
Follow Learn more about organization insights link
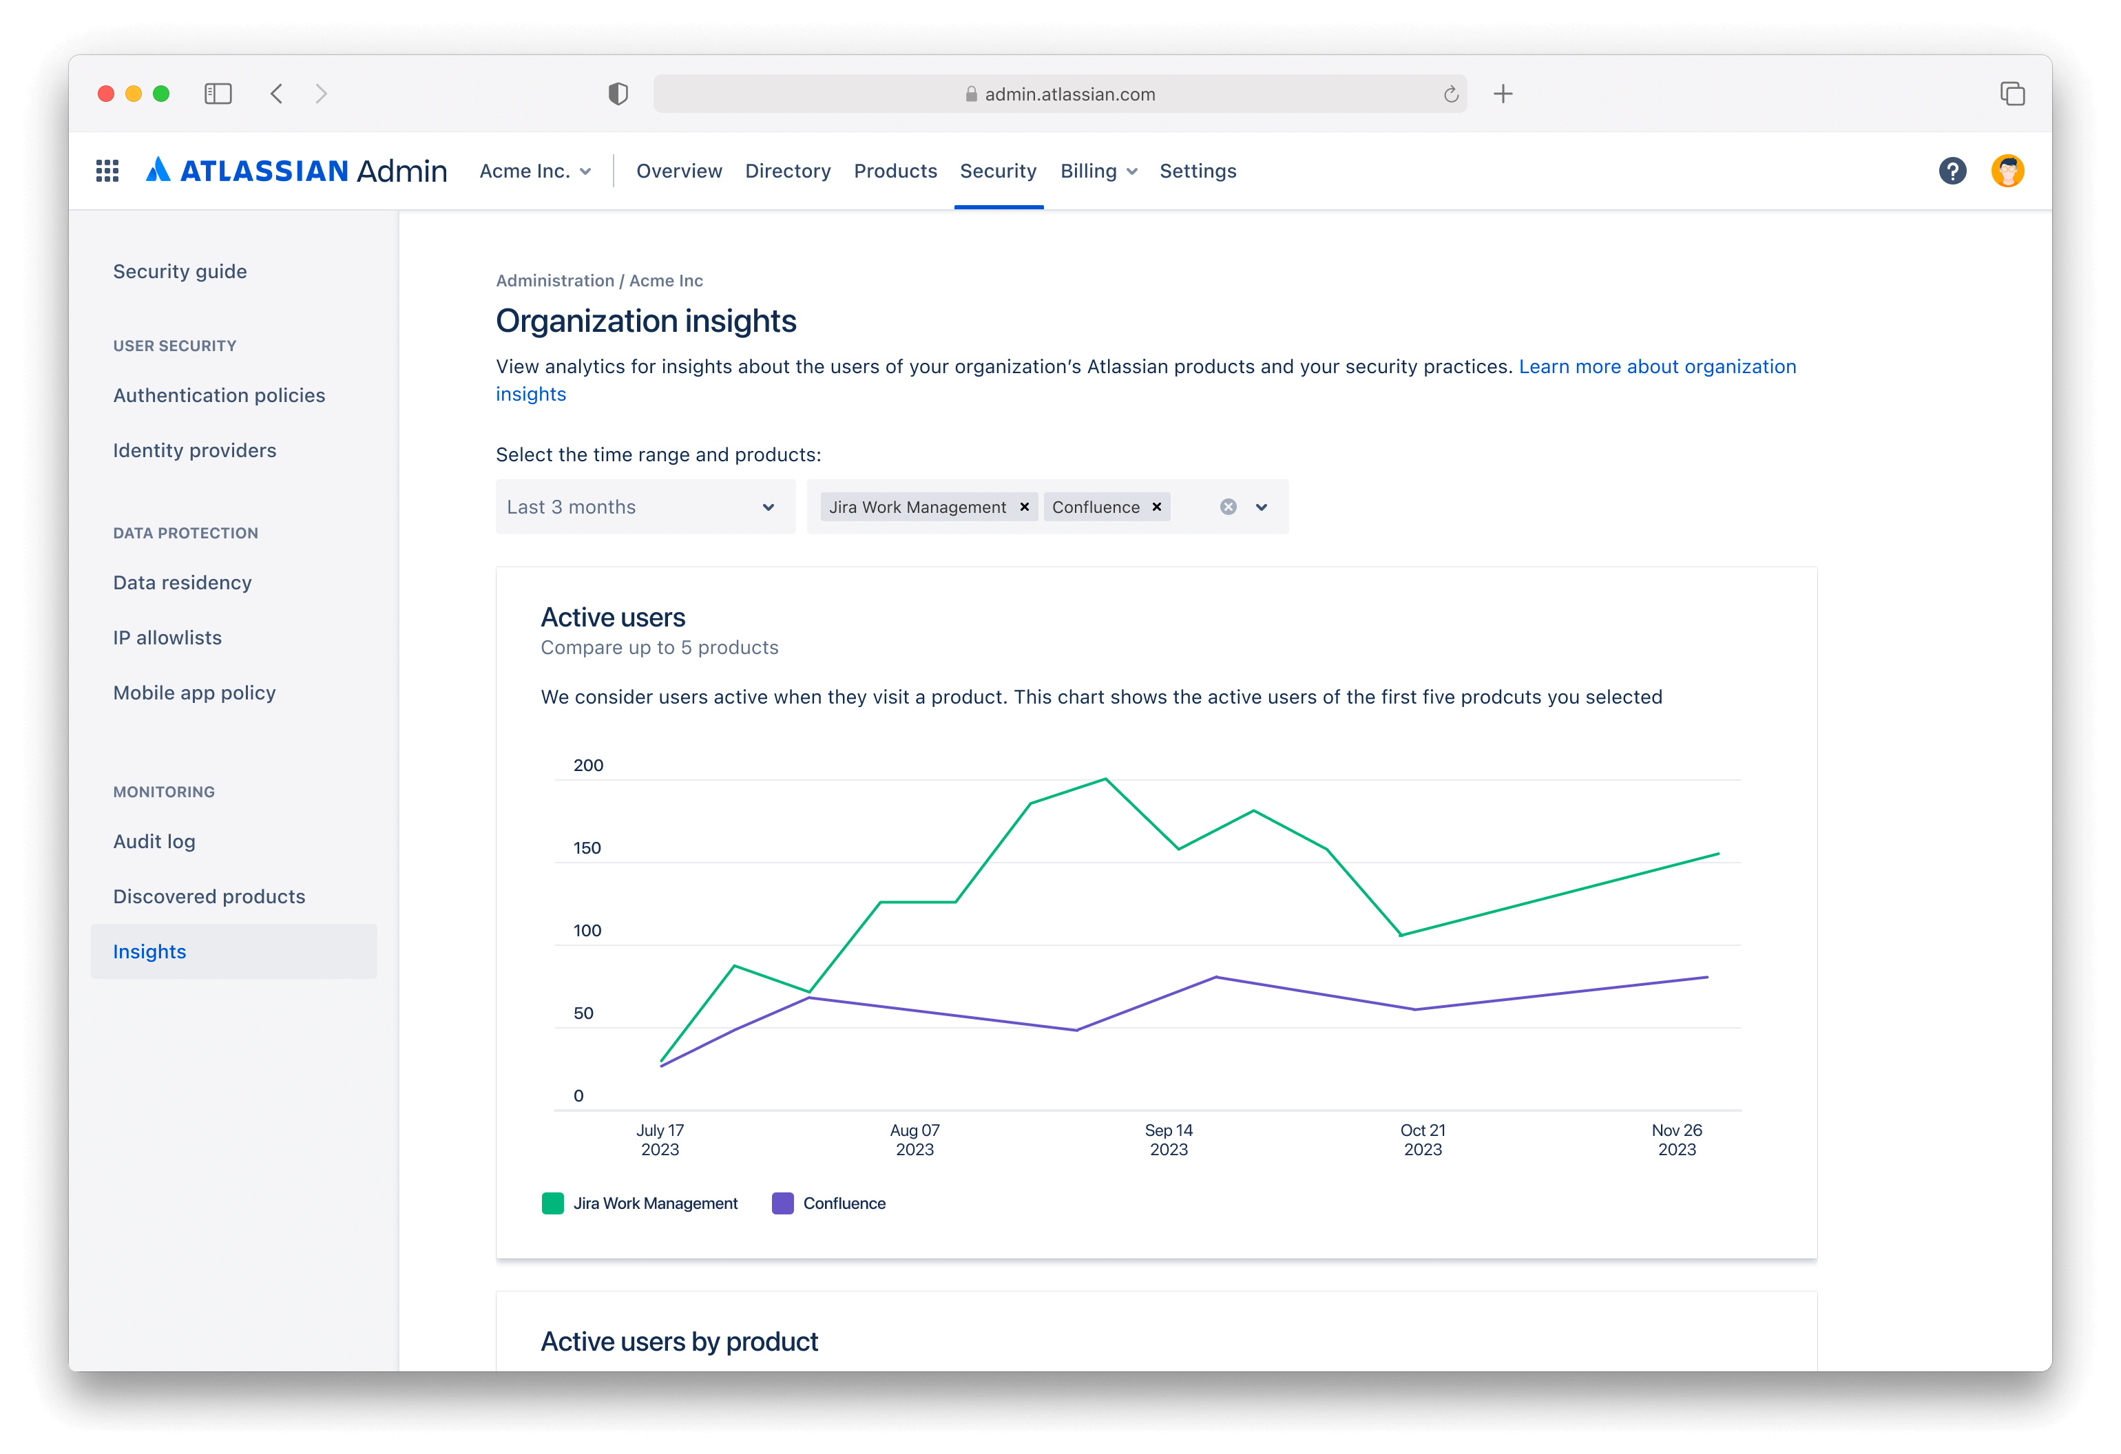(1656, 367)
